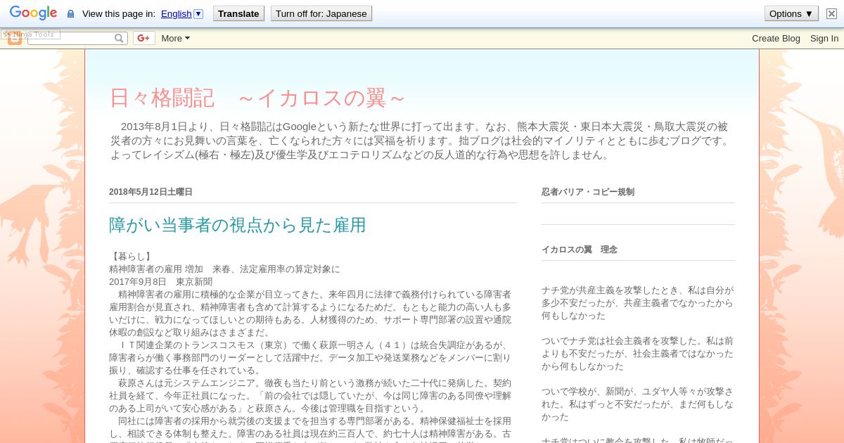Click sidebar paragraph starting ナチ党が共産主義を攻撃したとき
The image size is (844, 443).
point(637,302)
